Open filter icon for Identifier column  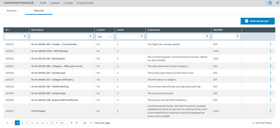click(x=237, y=37)
